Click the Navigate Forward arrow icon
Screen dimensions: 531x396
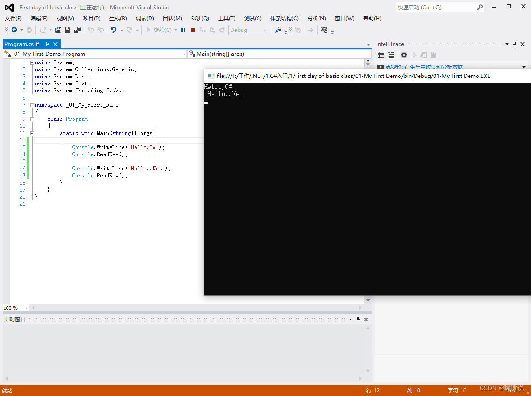click(x=29, y=30)
